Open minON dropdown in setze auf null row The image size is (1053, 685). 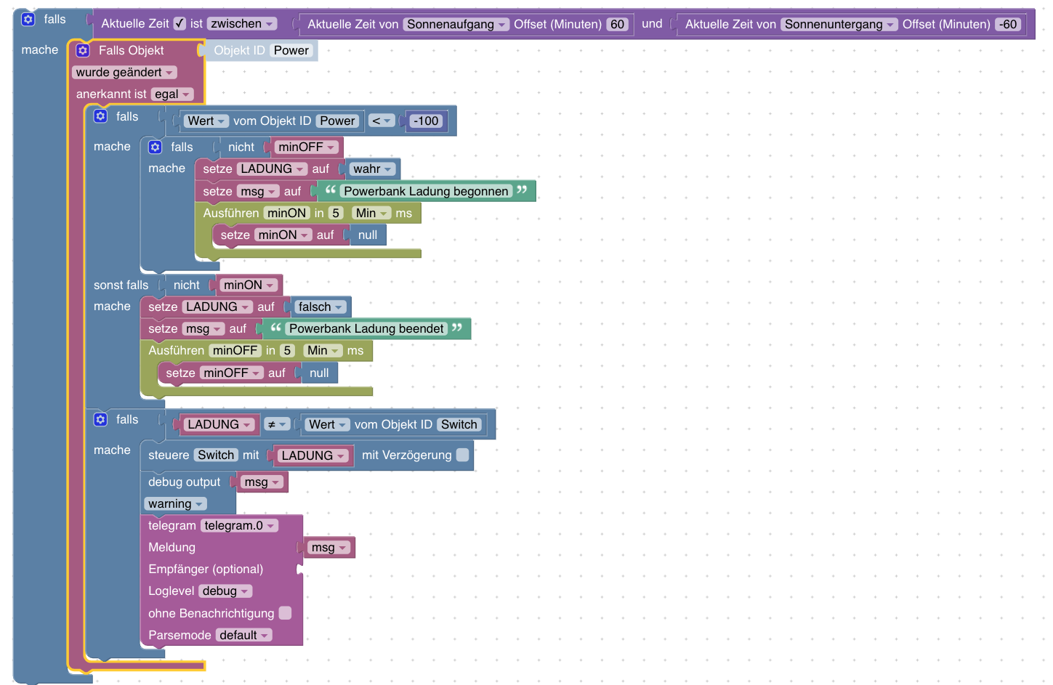[283, 235]
